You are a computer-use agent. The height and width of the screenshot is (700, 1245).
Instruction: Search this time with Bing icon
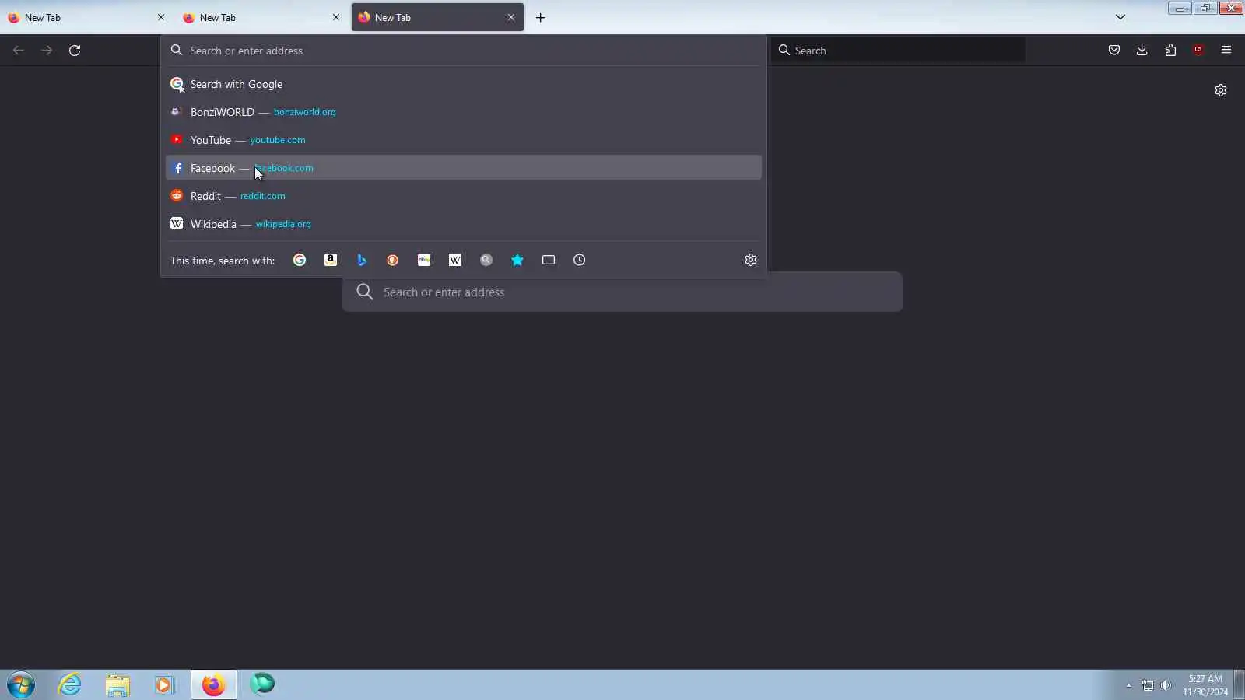(x=362, y=260)
